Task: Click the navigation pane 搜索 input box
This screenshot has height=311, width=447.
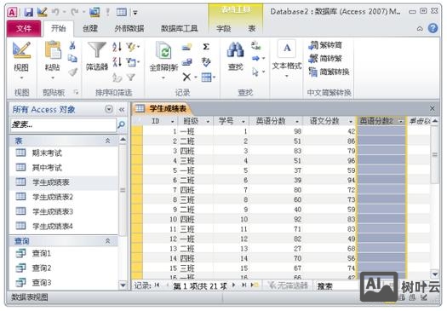Action: (x=63, y=124)
